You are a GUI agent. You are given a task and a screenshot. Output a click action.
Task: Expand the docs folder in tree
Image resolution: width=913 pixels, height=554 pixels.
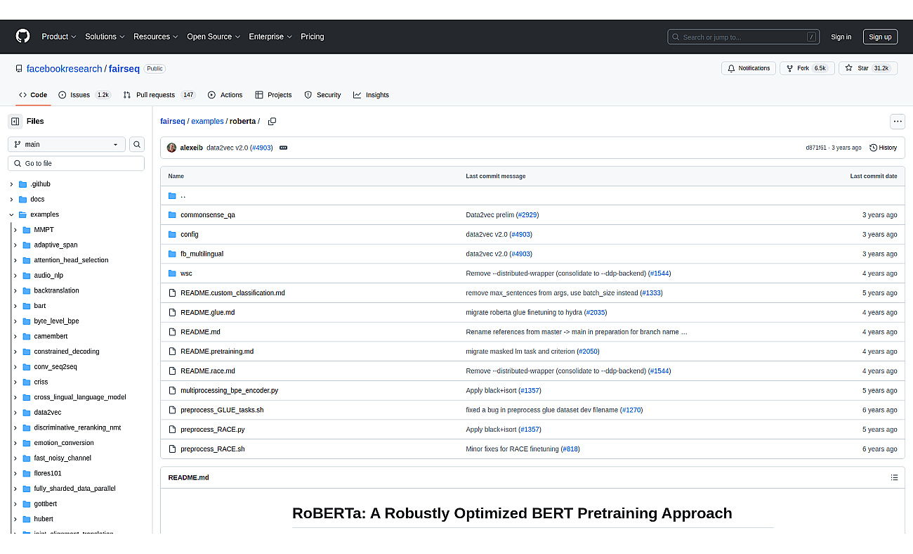point(11,200)
